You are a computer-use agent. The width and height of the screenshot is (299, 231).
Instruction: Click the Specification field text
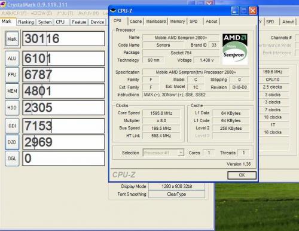coord(196,72)
